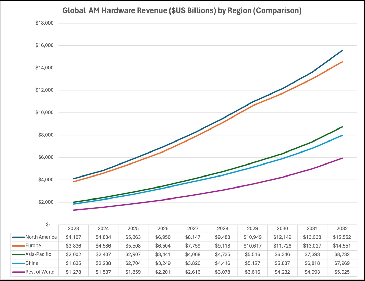
Task: Select the $10,000 y-axis label
Action: pos(44,113)
